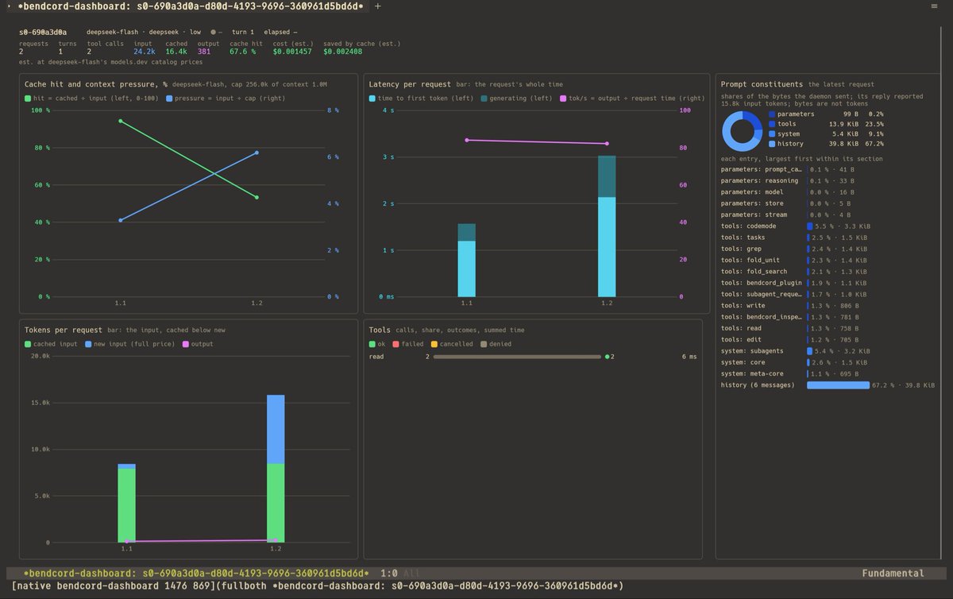Viewport: 953px width, 599px height.
Task: Click the green hit legend swatch
Action: (28, 98)
